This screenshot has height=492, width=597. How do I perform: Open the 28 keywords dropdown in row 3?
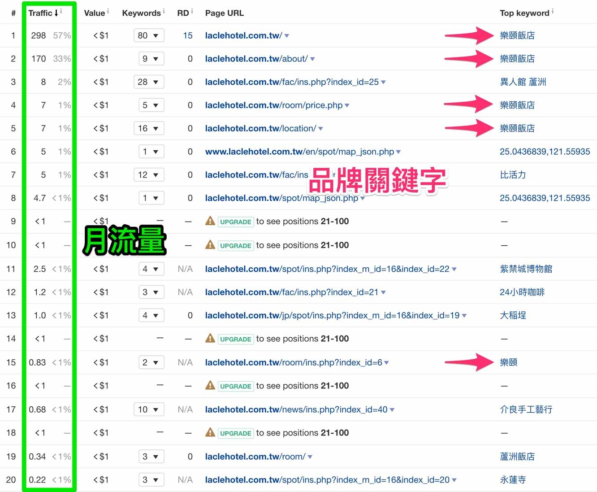(149, 82)
